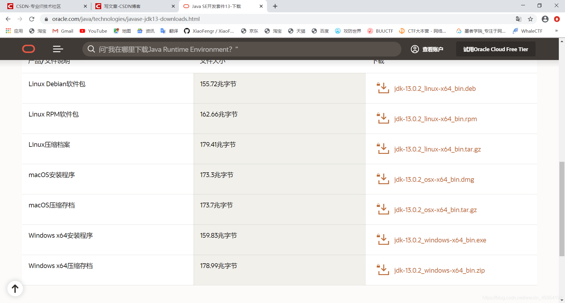Open the Gmail bookmark
The width and height of the screenshot is (565, 303).
click(63, 31)
